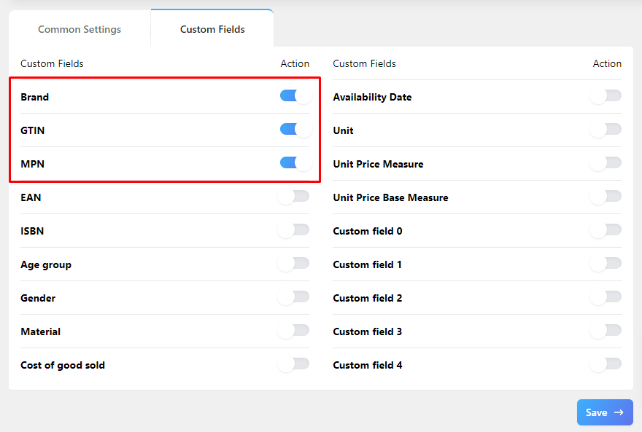Select the Custom Fields tab
Image resolution: width=642 pixels, height=432 pixels.
[212, 29]
